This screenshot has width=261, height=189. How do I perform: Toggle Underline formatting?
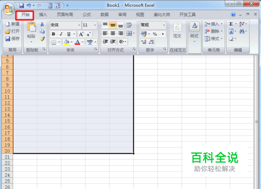point(69,34)
